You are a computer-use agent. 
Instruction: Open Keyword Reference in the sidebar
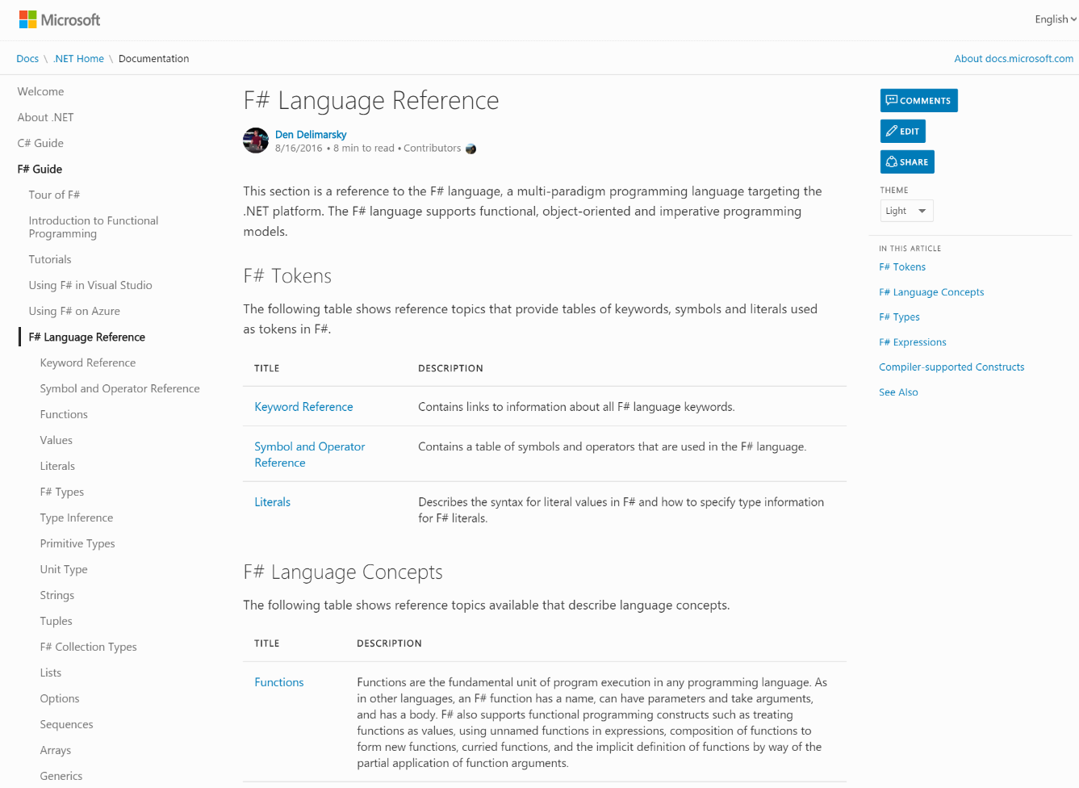(x=88, y=363)
